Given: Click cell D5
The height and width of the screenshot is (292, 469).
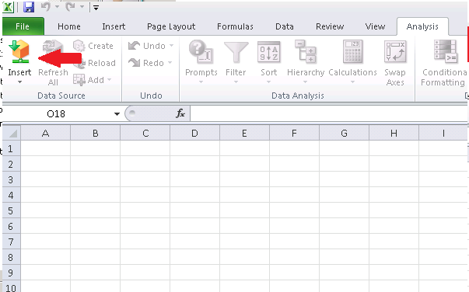Looking at the screenshot, I should click(194, 210).
